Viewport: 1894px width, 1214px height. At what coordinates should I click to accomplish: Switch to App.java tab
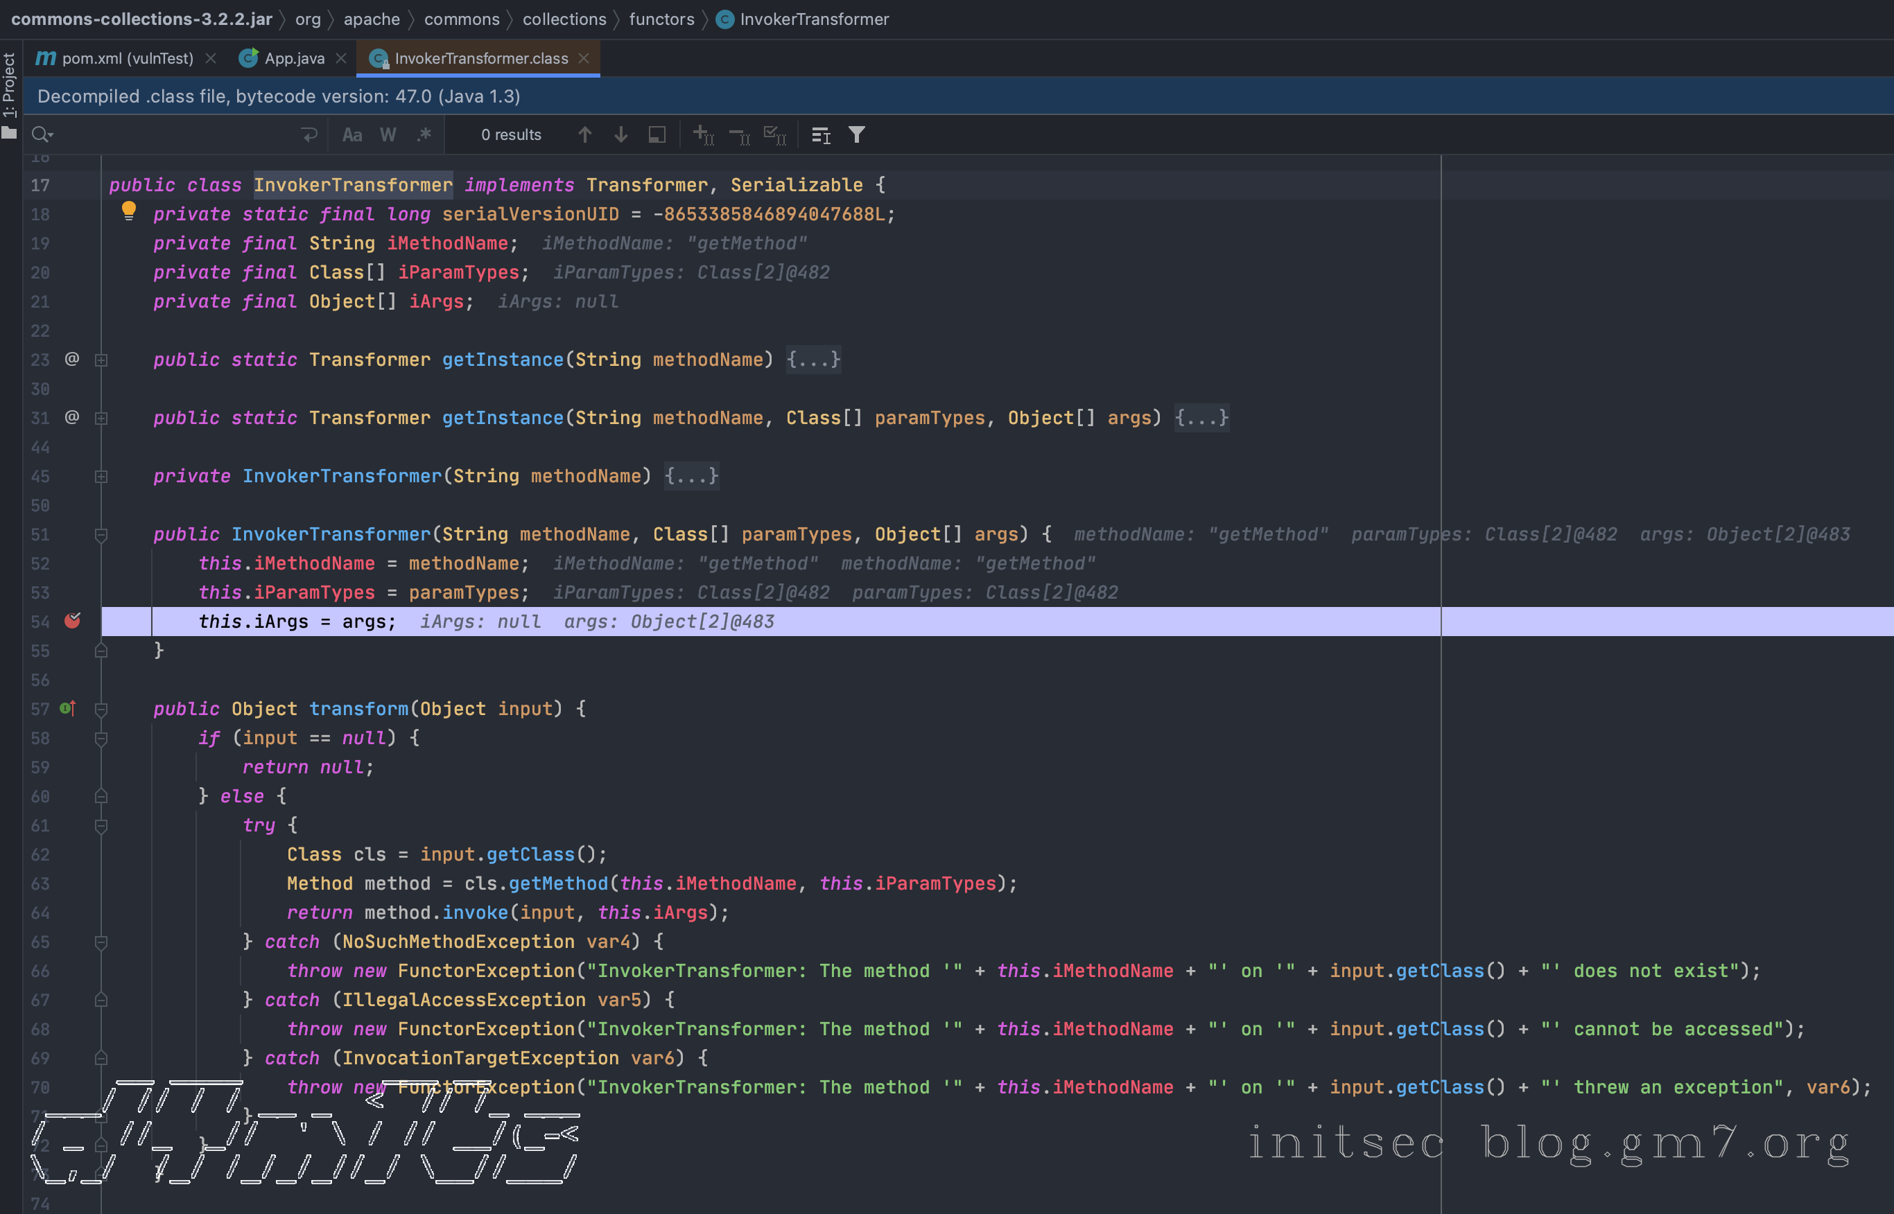(293, 58)
